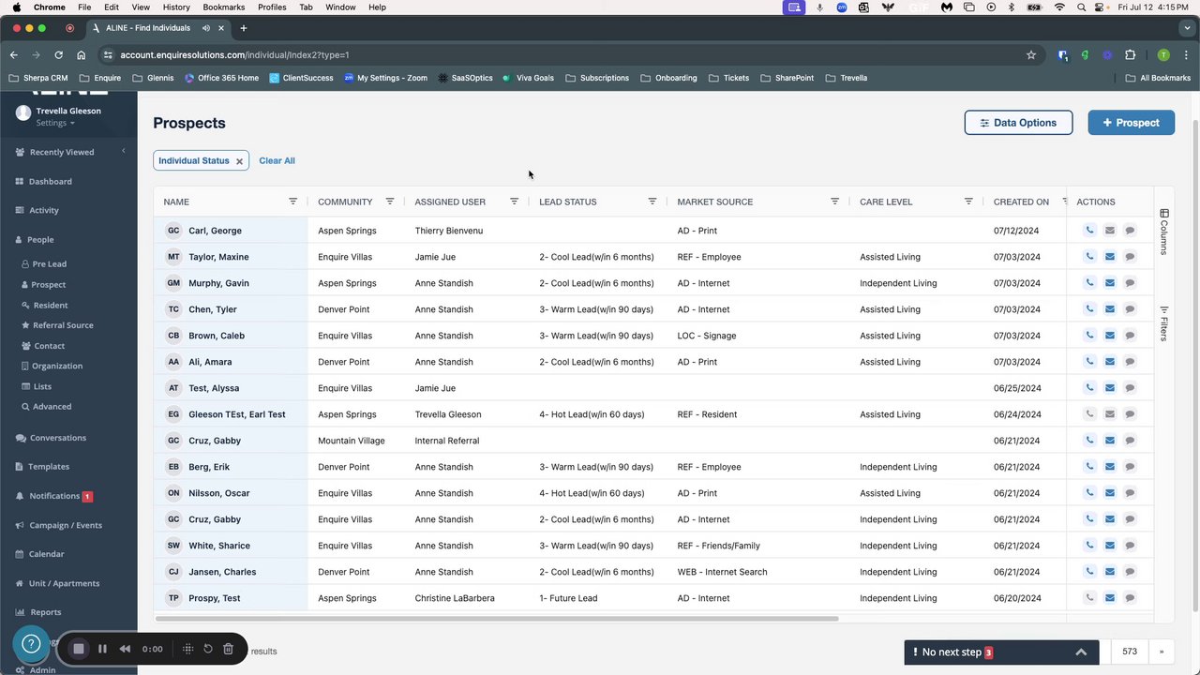1200x675 pixels.
Task: Open message bubble for Ali, Amara
Action: click(x=1131, y=362)
